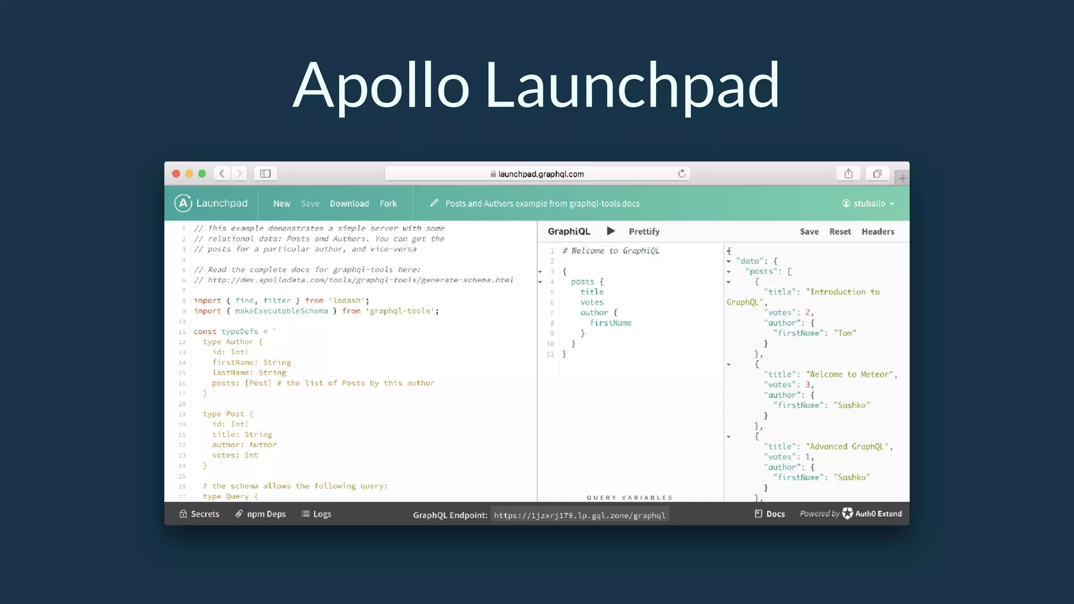Viewport: 1074px width, 604px height.
Task: Fork the pad
Action: click(388, 203)
